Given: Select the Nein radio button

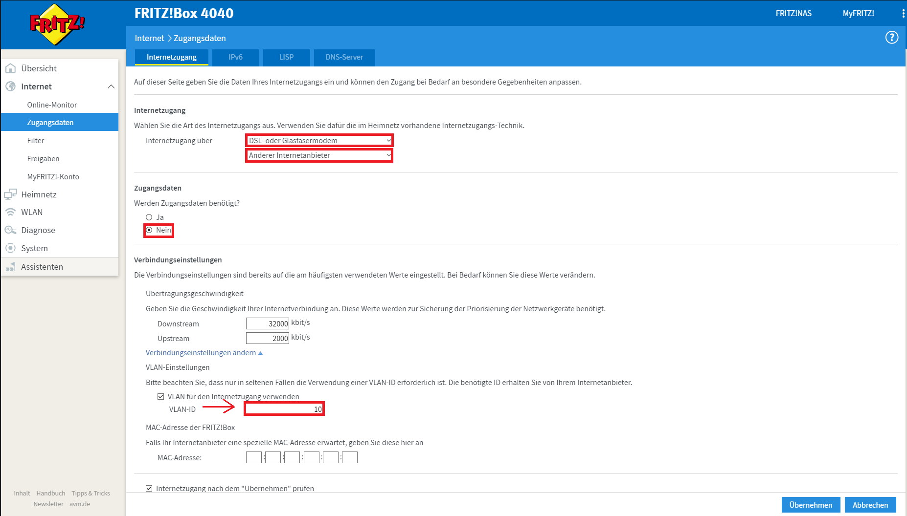Looking at the screenshot, I should coord(149,230).
